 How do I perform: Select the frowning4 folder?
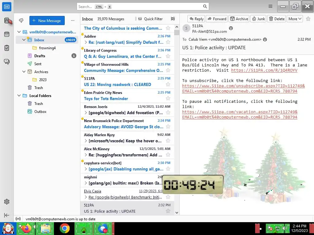[x=47, y=48]
